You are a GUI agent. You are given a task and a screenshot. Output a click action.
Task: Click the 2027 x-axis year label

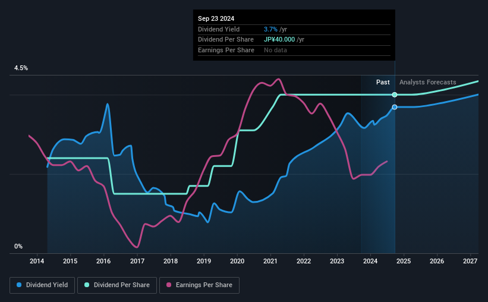[x=470, y=261]
